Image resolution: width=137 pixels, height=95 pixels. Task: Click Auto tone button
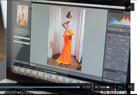click(124, 48)
